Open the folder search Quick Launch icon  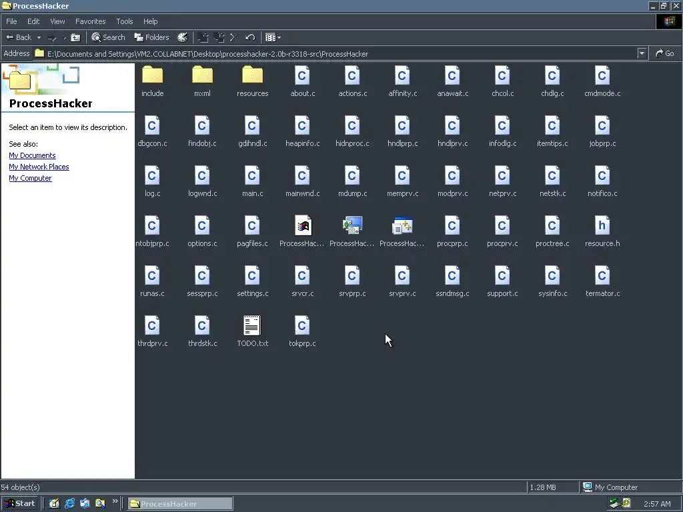tap(101, 503)
